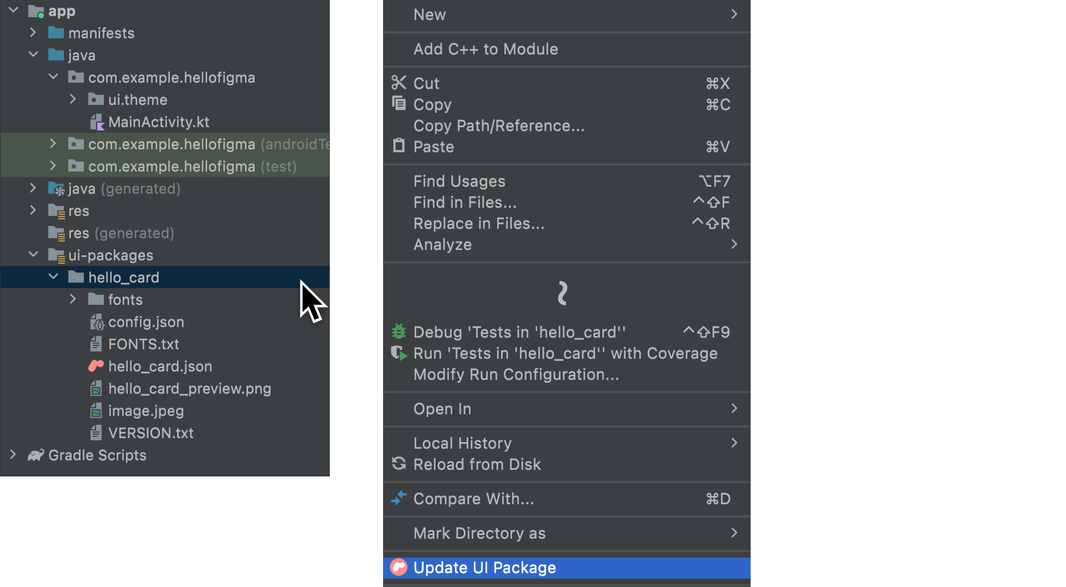Click the Cut icon in context menu
The image size is (1066, 587).
[x=399, y=82]
